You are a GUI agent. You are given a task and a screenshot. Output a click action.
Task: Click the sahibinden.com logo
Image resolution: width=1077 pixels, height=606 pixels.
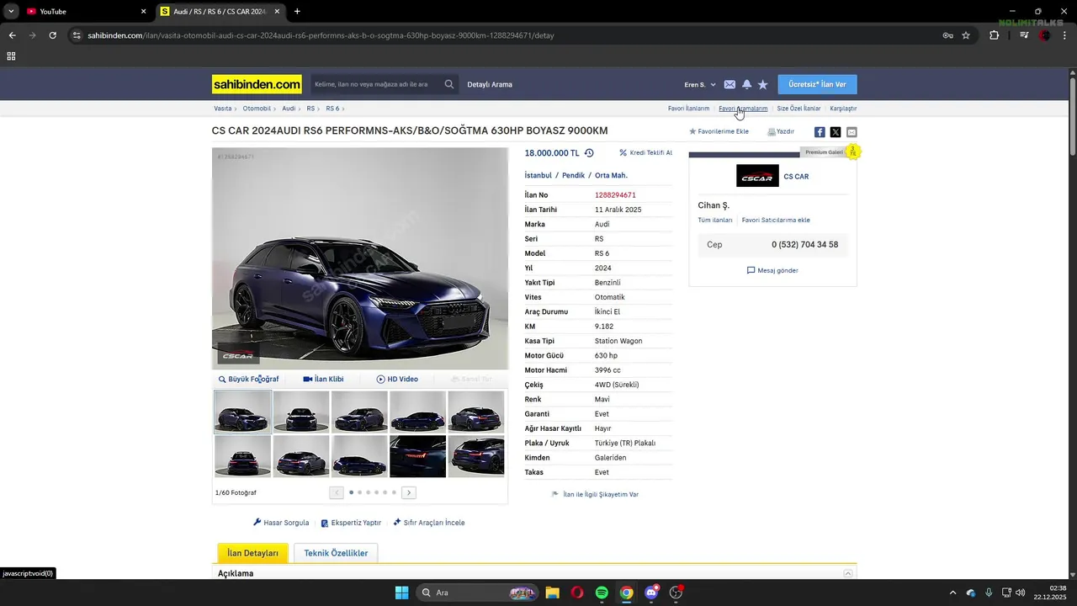(x=257, y=84)
